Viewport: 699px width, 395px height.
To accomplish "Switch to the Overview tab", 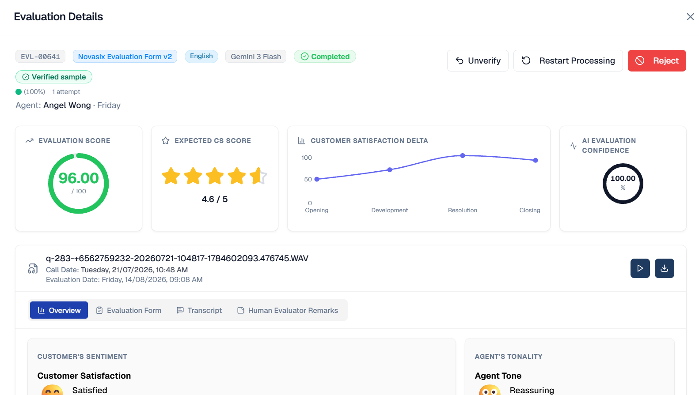I will click(59, 310).
